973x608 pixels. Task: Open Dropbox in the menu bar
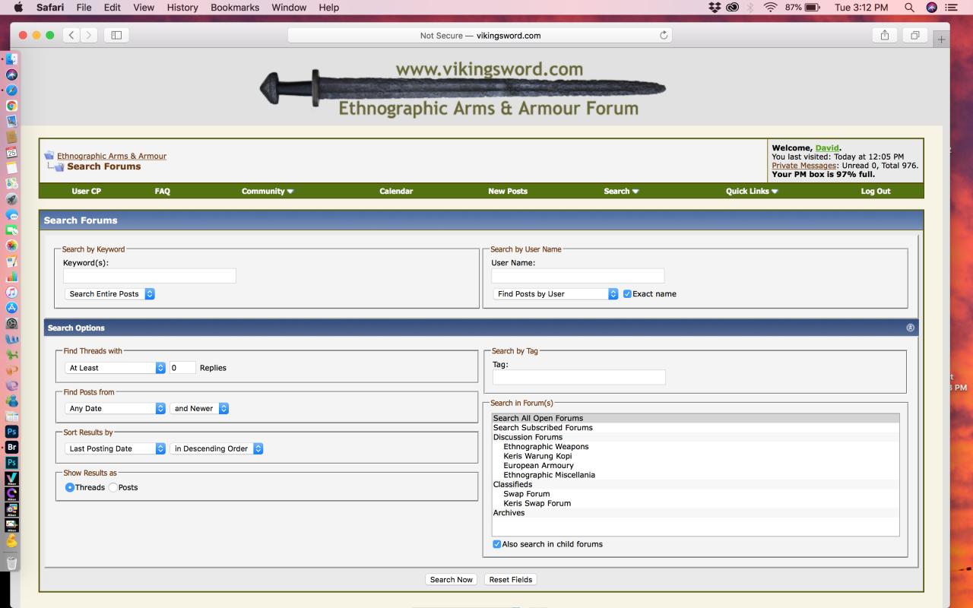[x=715, y=8]
